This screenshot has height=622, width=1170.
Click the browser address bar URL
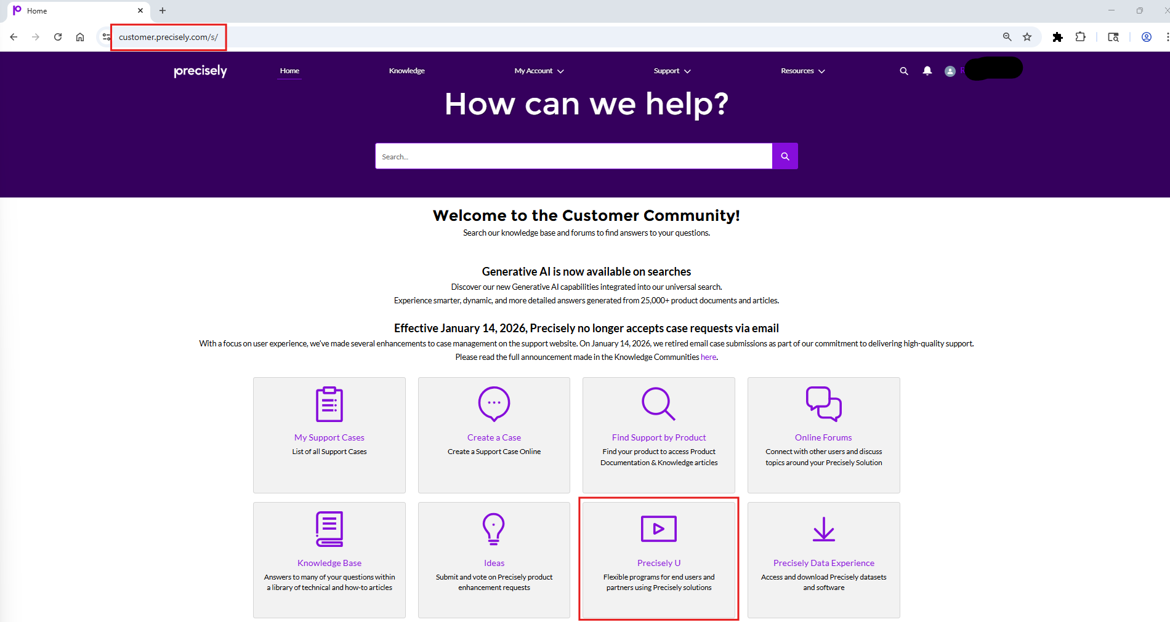pos(168,37)
